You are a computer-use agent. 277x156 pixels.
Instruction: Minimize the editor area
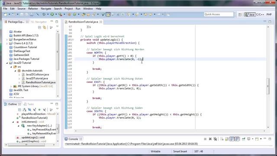pos(264,21)
